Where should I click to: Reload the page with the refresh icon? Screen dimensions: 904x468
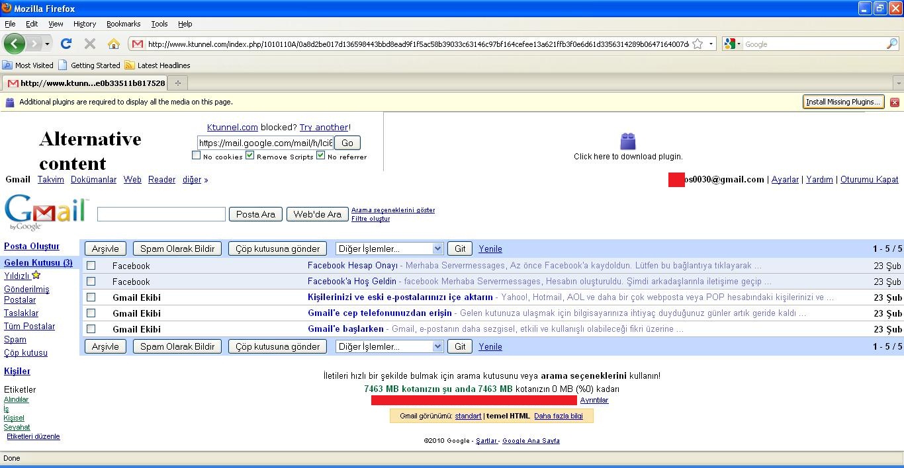point(66,44)
